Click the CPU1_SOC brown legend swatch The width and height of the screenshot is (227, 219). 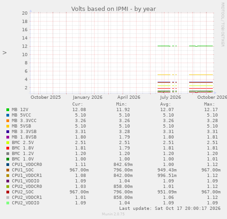[x=8, y=170]
